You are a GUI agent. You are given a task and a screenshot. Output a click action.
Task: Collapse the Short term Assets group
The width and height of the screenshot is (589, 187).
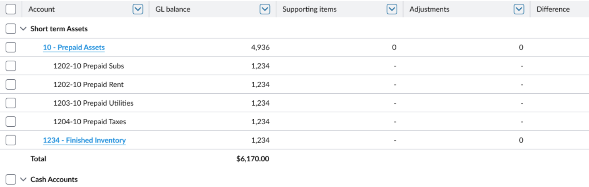click(x=23, y=29)
